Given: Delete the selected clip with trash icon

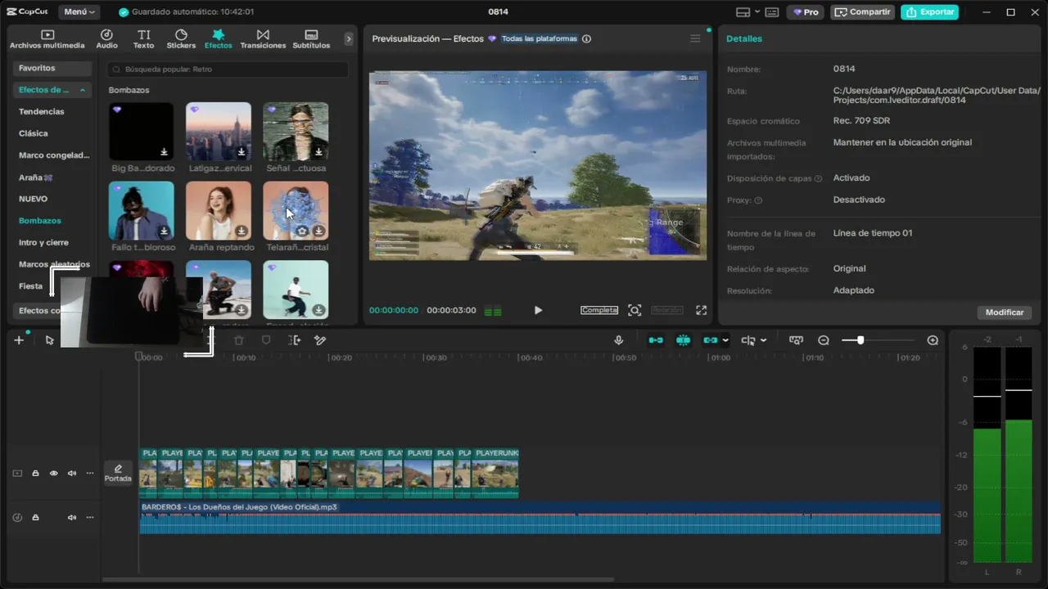Looking at the screenshot, I should click(239, 340).
